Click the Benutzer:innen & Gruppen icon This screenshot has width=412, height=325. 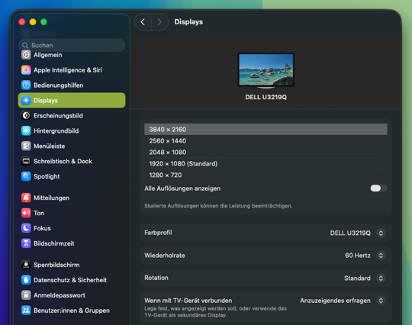click(26, 311)
